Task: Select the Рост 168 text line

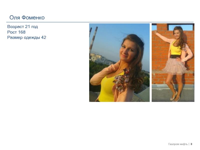Action: 16,32
